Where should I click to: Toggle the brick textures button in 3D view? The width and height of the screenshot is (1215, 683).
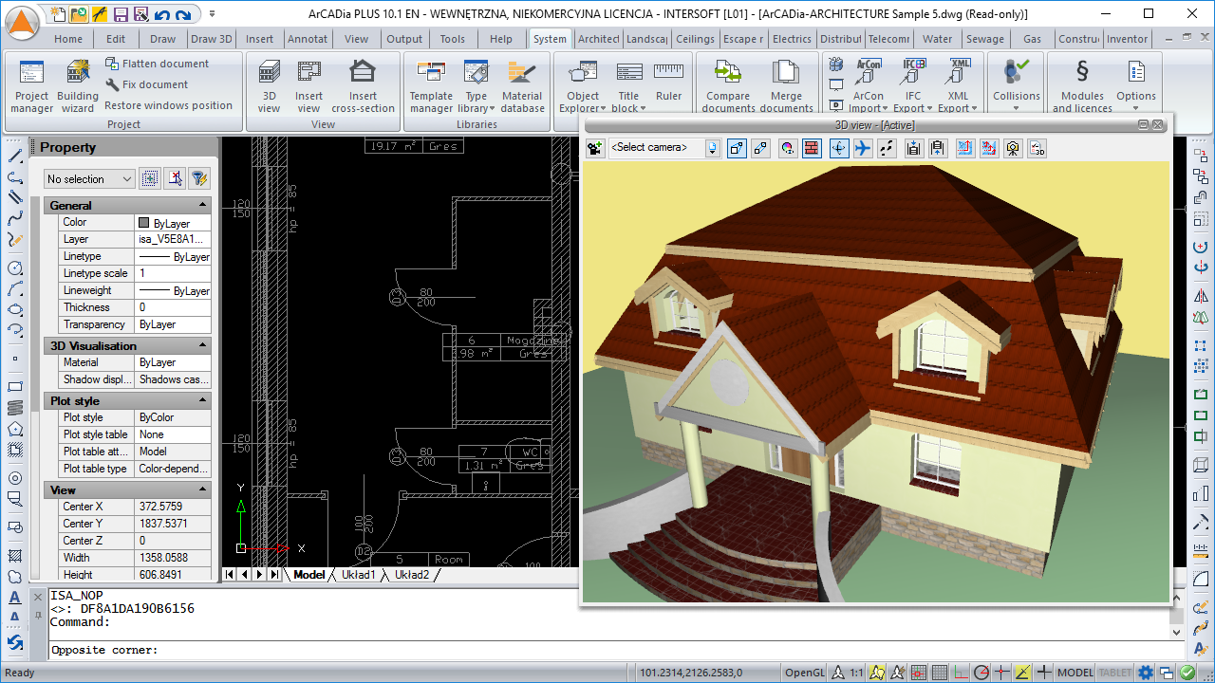[x=812, y=148]
